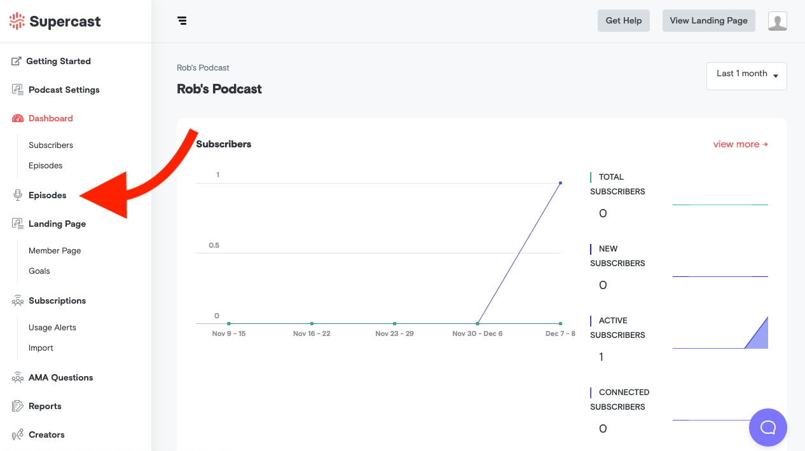Click the Subscriptions people icon
805x451 pixels.
18,300
